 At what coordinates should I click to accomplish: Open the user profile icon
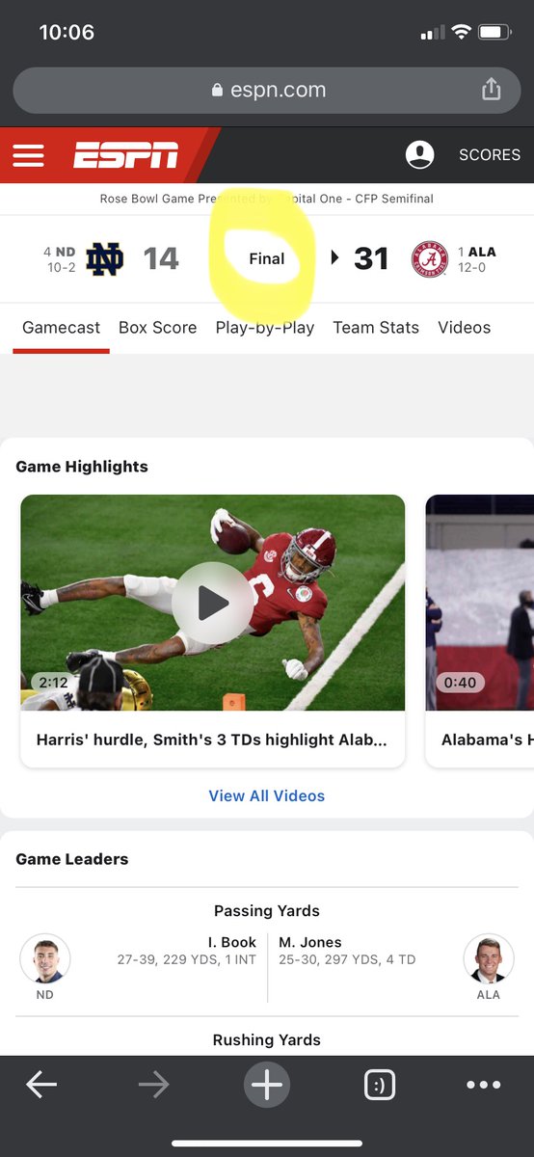click(x=419, y=155)
